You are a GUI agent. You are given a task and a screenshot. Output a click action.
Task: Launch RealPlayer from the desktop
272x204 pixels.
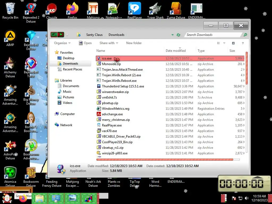click(135, 10)
